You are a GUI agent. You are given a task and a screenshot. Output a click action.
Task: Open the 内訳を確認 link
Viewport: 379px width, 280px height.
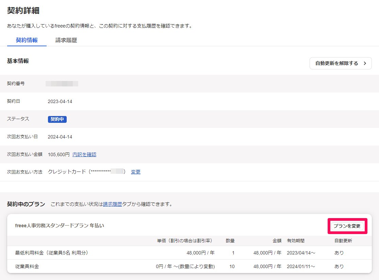tap(84, 154)
